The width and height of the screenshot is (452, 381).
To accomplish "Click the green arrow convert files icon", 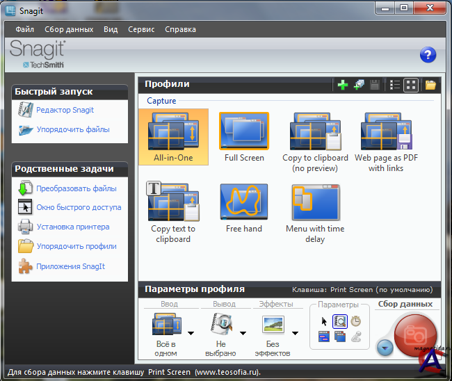I will click(x=25, y=188).
